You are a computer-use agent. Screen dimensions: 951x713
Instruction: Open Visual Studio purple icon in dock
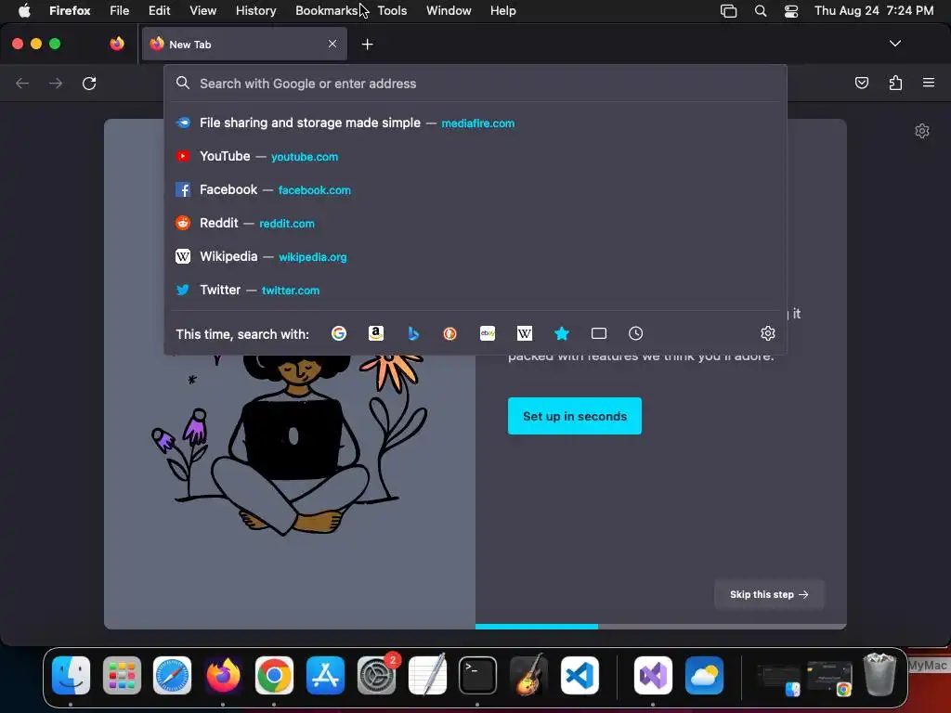(x=653, y=676)
